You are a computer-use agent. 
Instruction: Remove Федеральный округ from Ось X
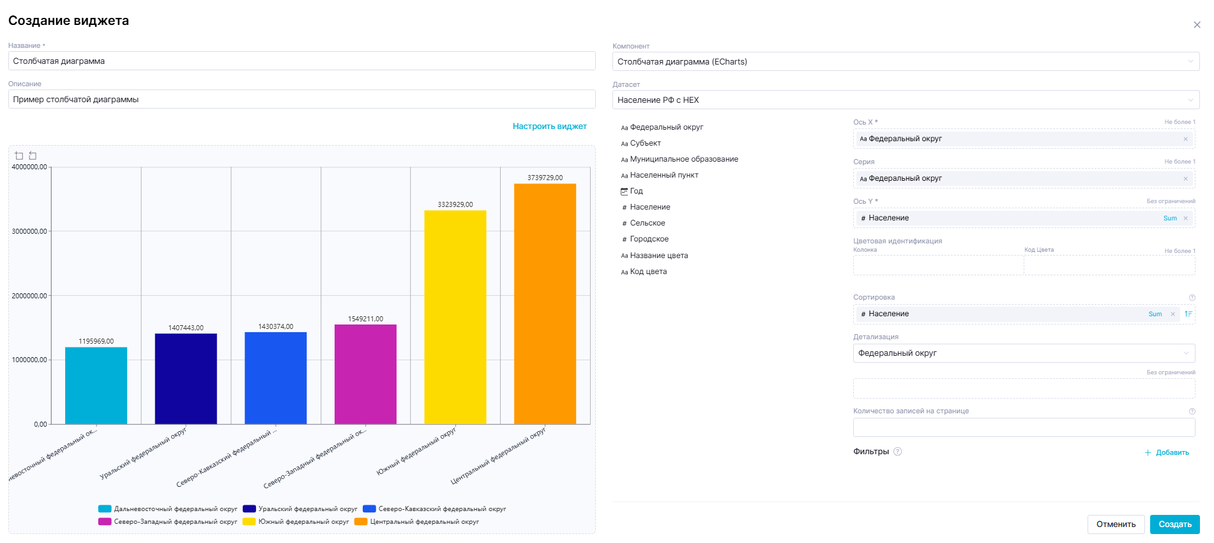[x=1185, y=139]
